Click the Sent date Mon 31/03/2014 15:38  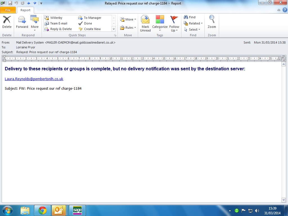click(x=270, y=42)
